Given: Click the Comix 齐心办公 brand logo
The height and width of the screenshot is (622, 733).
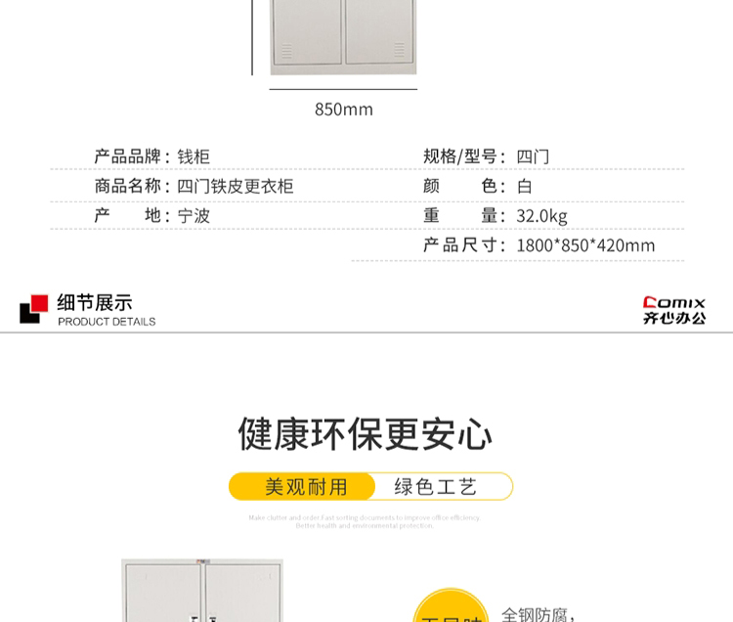Looking at the screenshot, I should point(673,310).
